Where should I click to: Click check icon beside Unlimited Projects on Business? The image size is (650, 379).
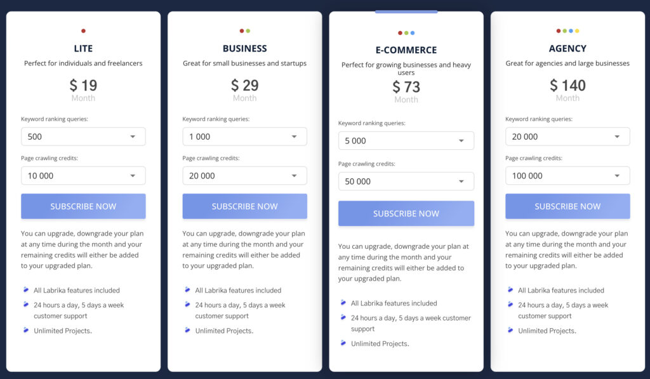point(187,330)
